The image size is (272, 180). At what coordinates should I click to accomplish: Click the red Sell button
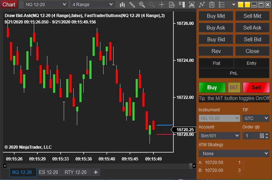point(256,88)
